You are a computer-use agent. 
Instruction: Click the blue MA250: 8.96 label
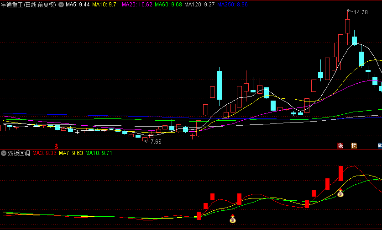(232, 5)
